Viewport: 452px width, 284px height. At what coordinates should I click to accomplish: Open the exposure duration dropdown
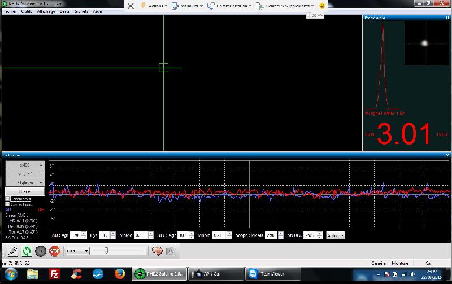(x=77, y=251)
